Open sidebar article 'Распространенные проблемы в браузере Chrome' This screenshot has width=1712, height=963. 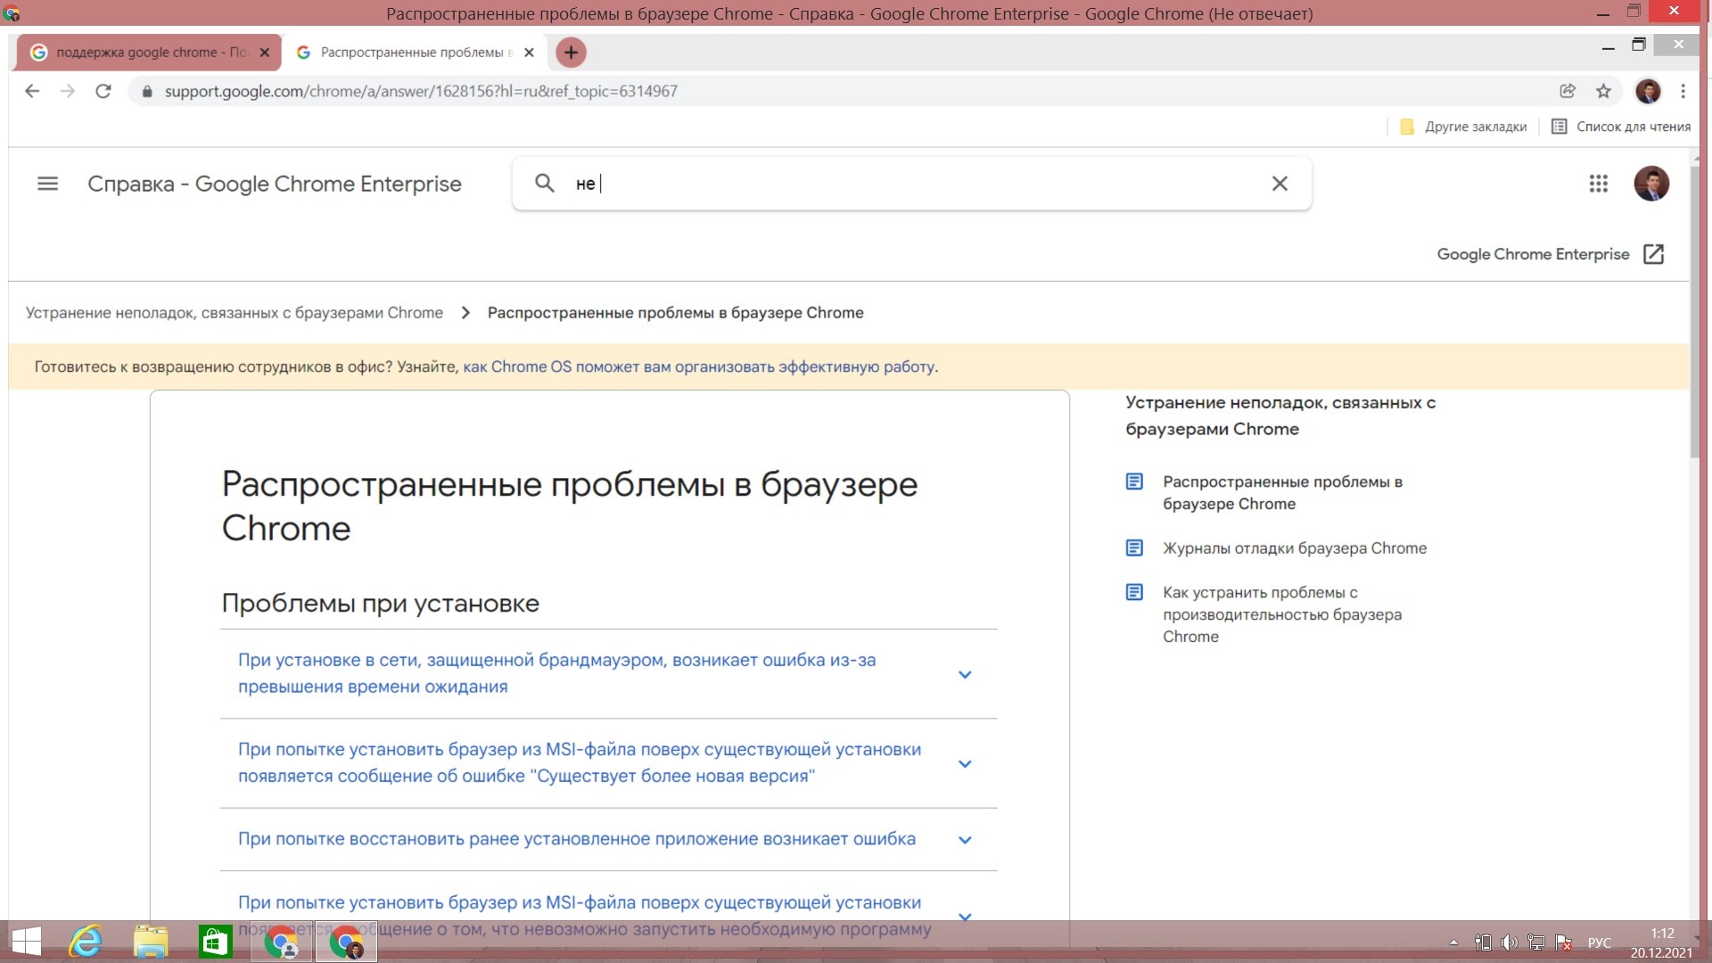(1282, 492)
